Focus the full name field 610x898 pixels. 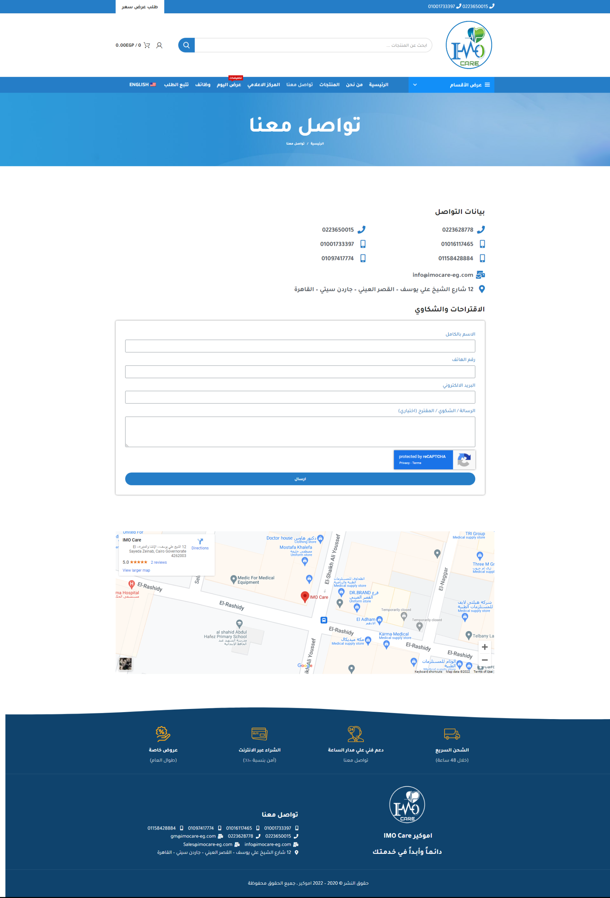click(300, 346)
